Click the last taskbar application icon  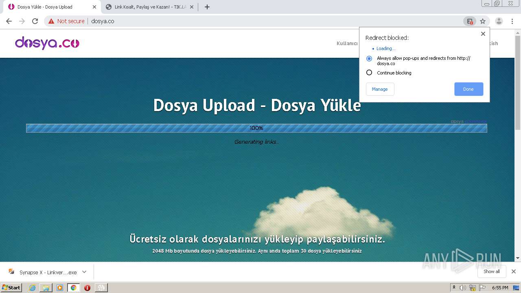[101, 288]
